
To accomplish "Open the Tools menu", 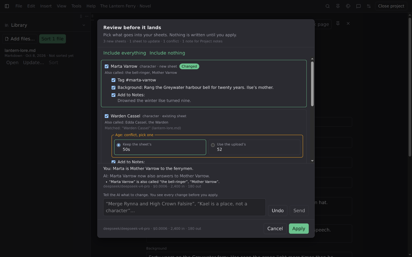I will [x=76, y=6].
